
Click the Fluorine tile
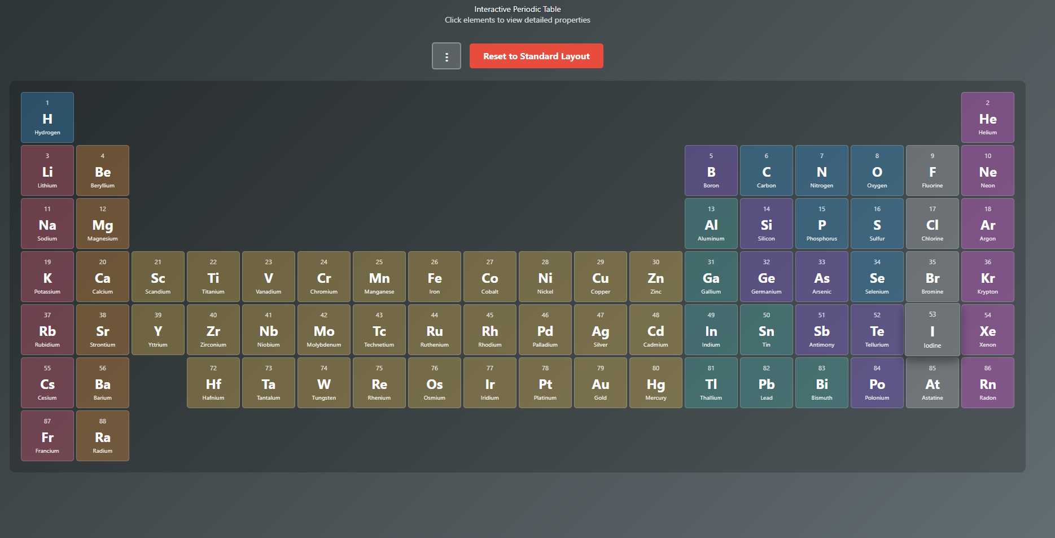(933, 170)
